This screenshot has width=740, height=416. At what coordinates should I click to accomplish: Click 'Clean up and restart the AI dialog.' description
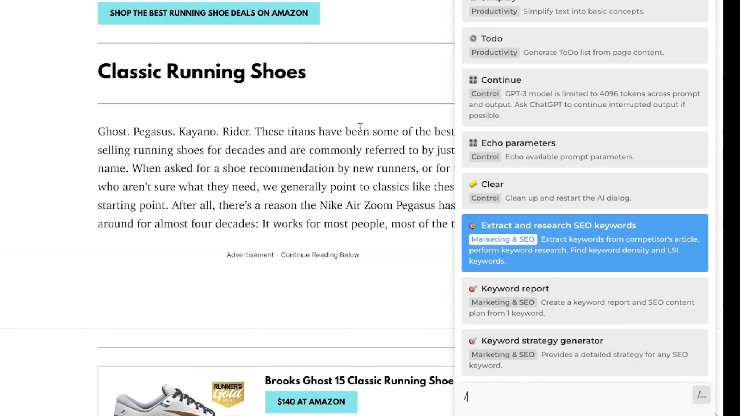[x=568, y=198]
